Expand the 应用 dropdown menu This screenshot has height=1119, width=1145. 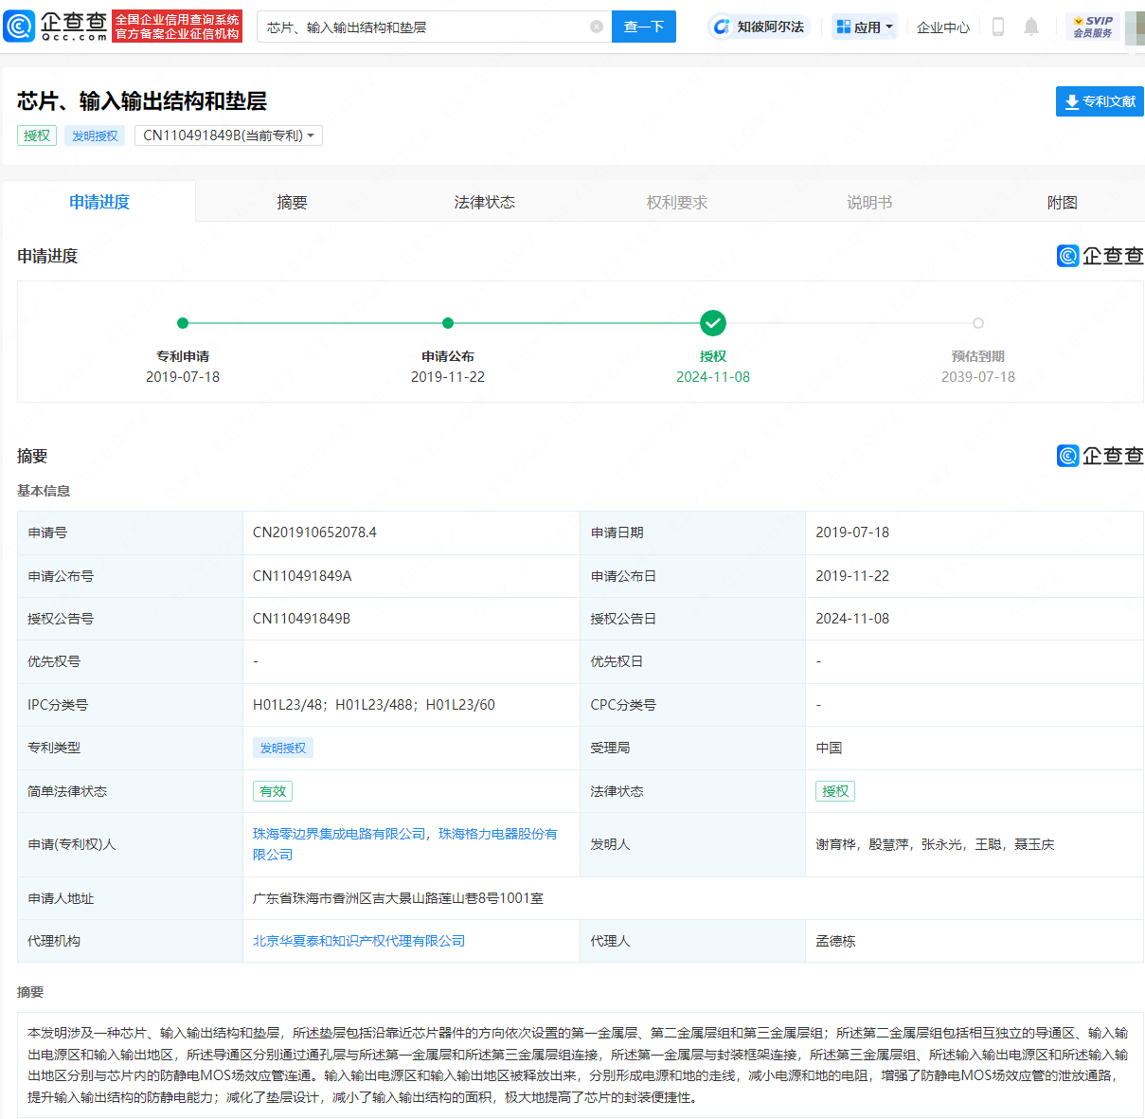click(865, 27)
